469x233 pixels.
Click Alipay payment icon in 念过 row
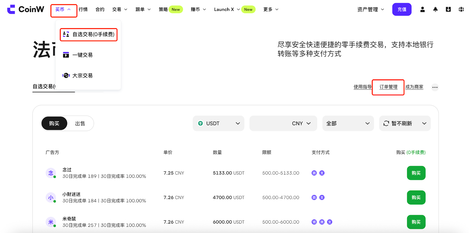pyautogui.click(x=322, y=173)
